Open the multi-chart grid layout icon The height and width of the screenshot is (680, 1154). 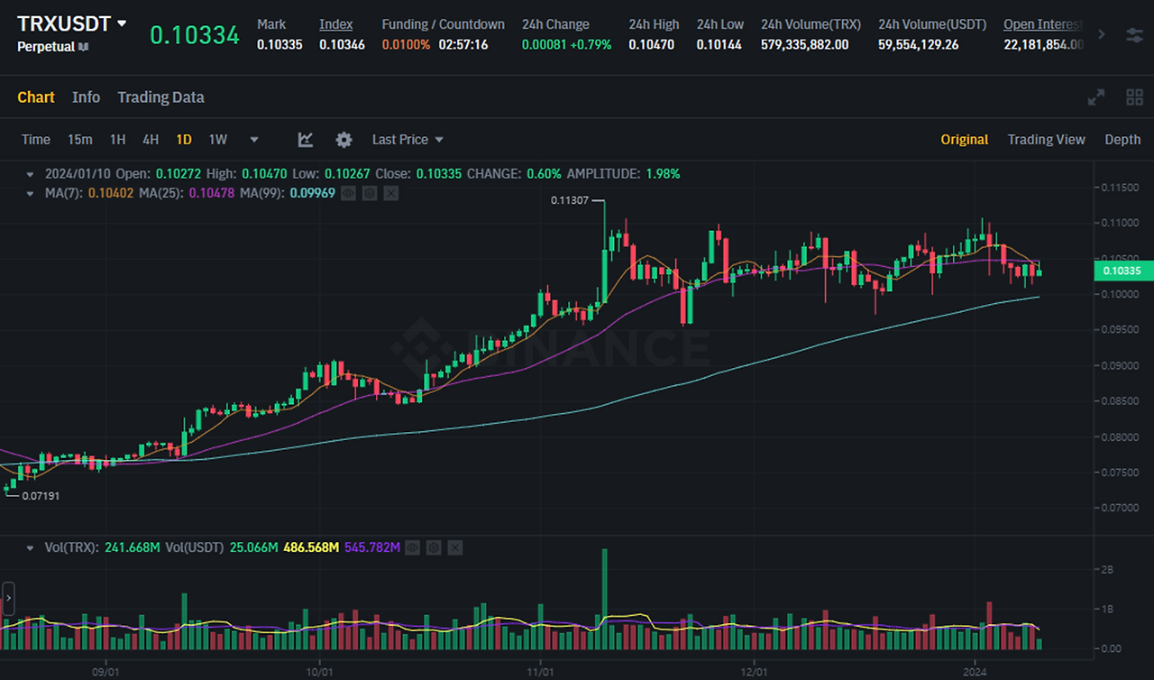point(1134,97)
